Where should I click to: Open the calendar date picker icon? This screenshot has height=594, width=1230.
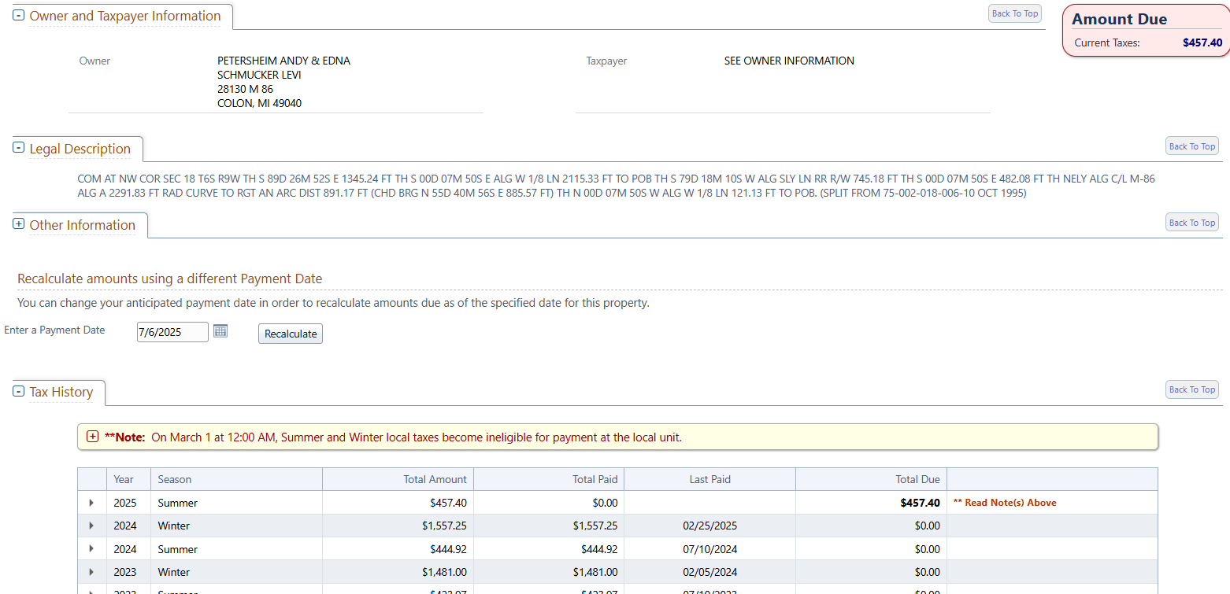point(220,331)
